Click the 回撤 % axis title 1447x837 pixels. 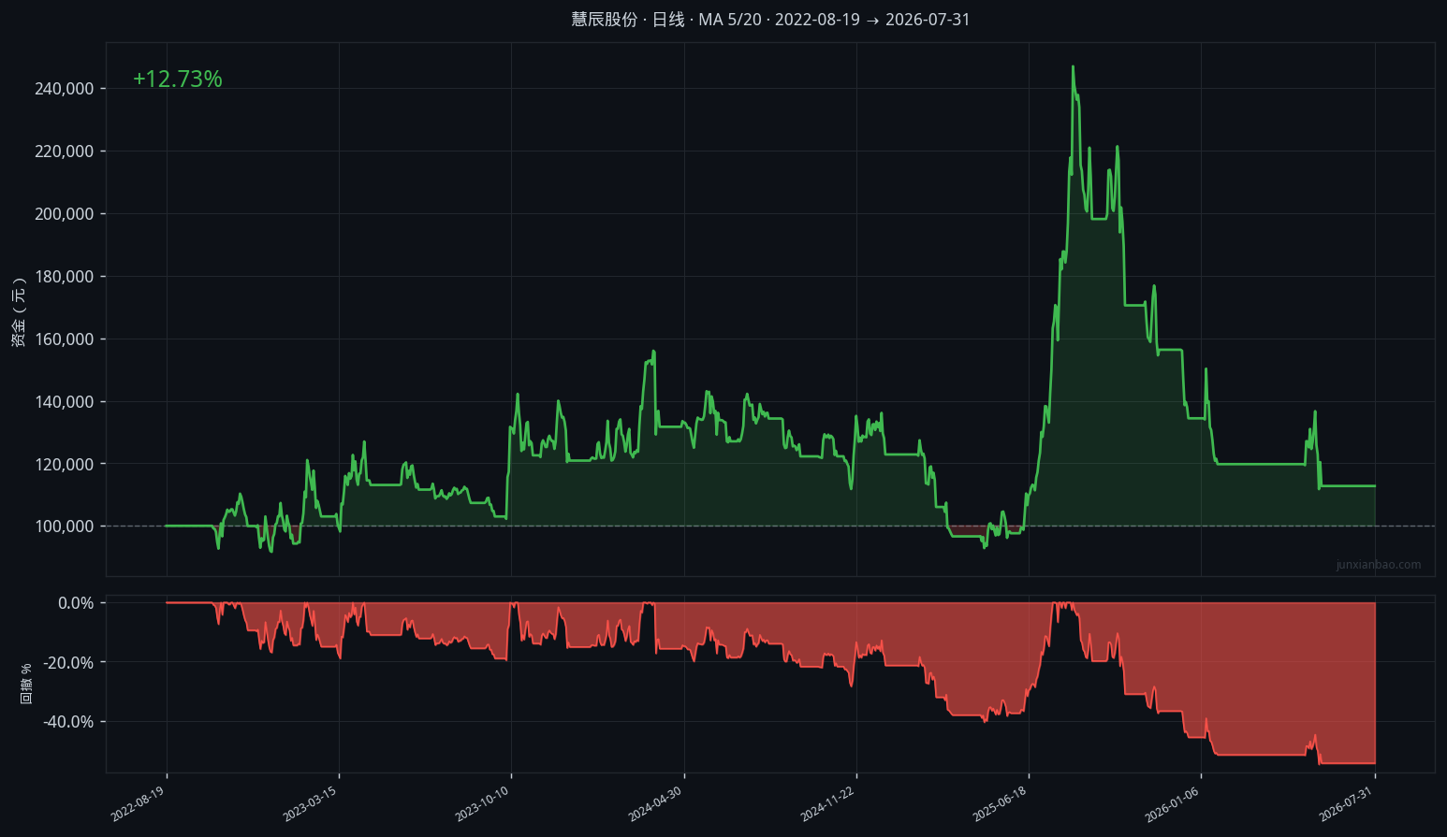pyautogui.click(x=26, y=684)
